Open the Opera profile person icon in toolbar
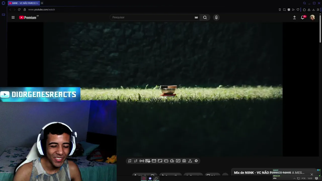Screen dimensions: 322x181 tap(309, 10)
